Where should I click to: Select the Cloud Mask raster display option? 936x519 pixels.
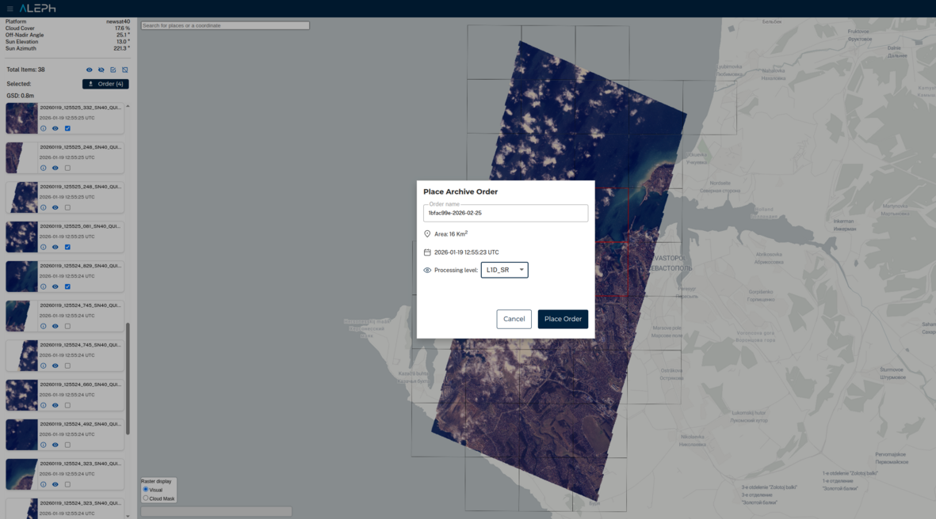146,498
